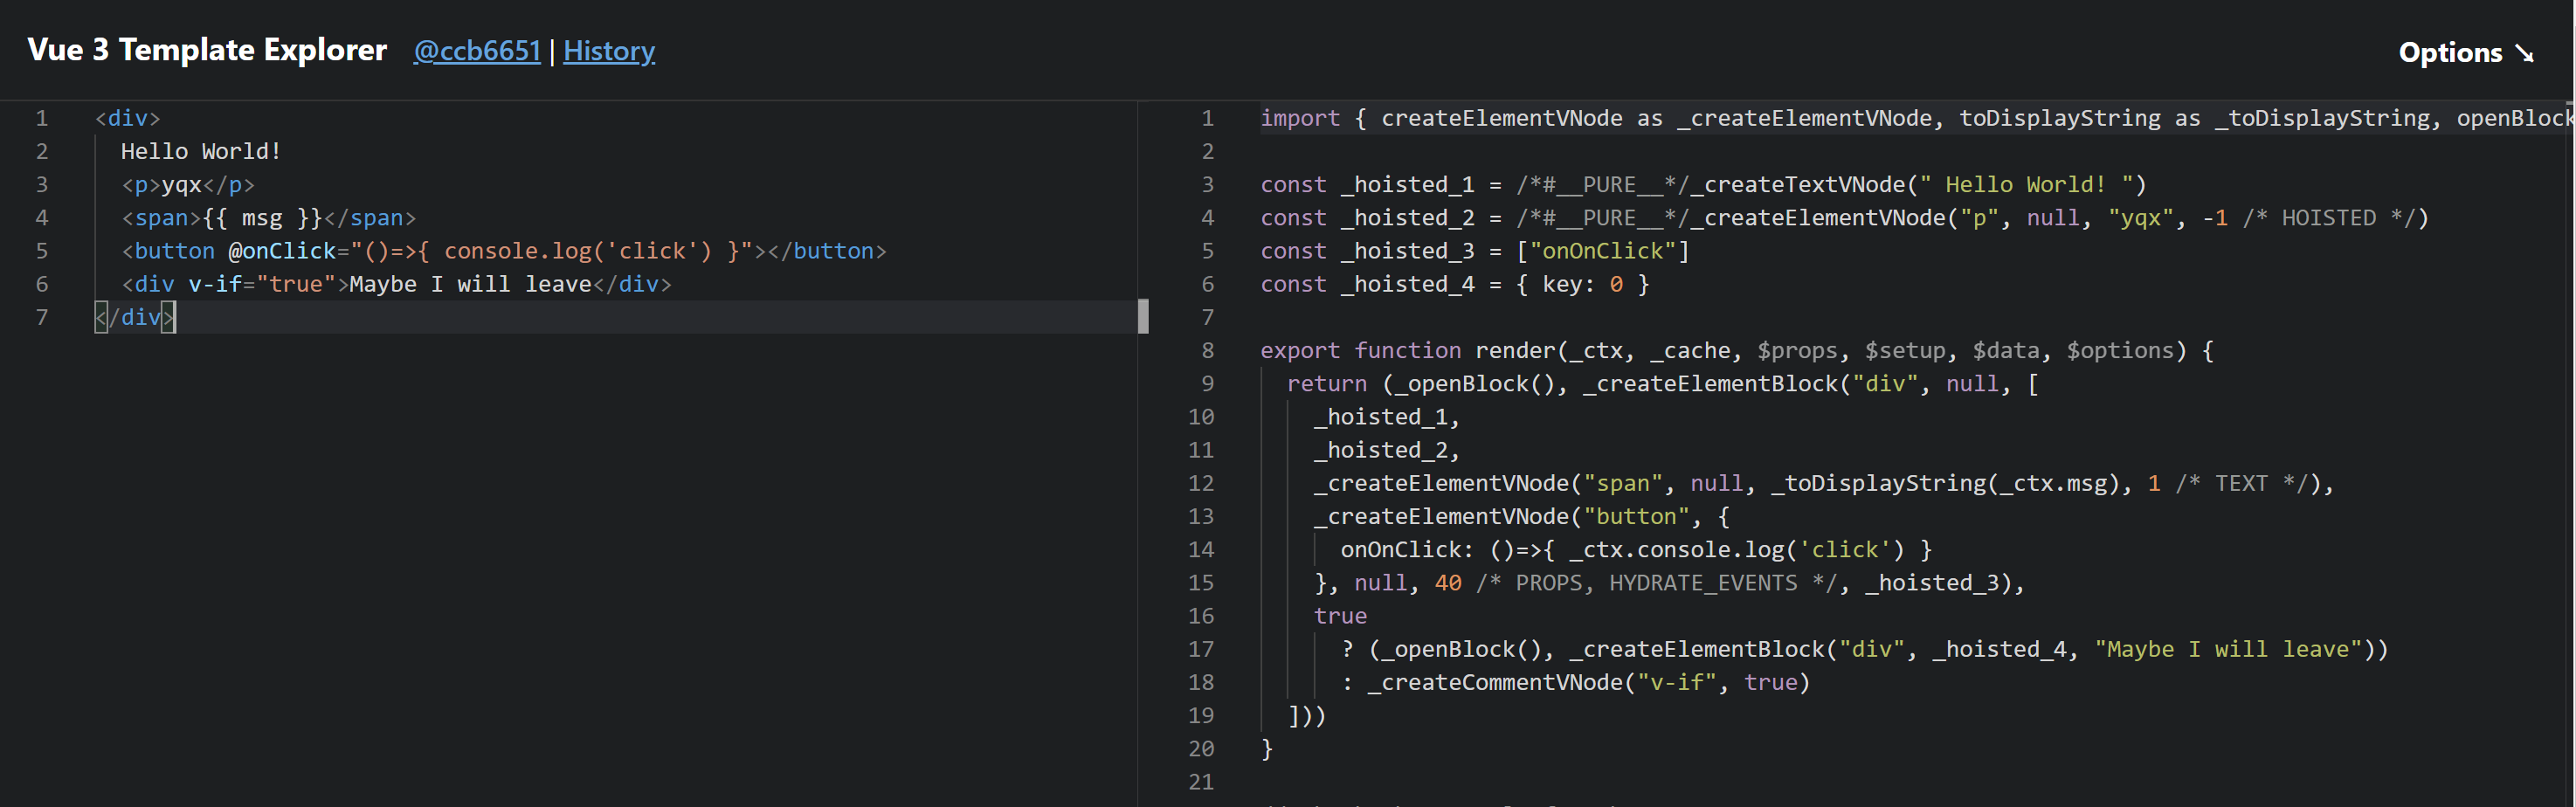This screenshot has height=807, width=2576.
Task: Click the _createElementVNode("button" line in output
Action: pos(1522,516)
